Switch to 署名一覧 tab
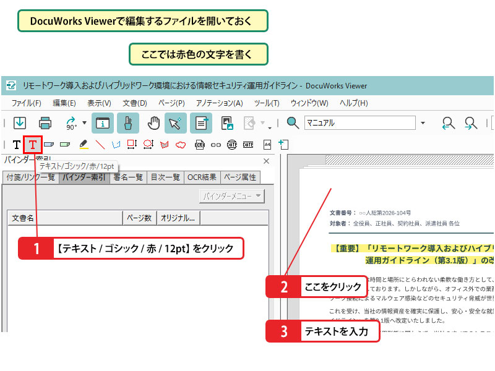The height and width of the screenshot is (371, 495). [128, 177]
